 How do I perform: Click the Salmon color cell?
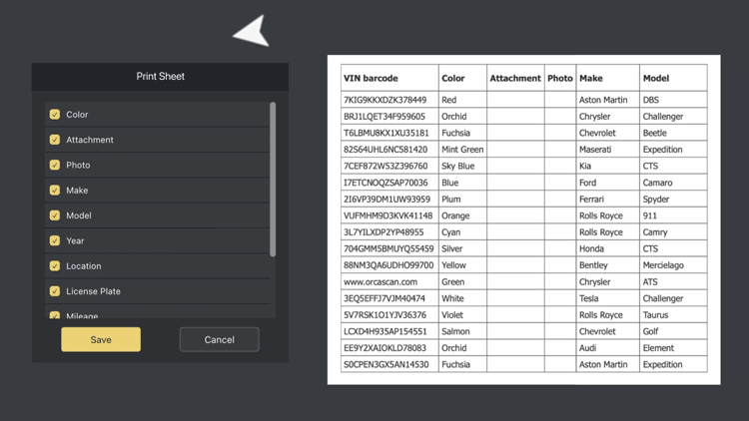(462, 331)
